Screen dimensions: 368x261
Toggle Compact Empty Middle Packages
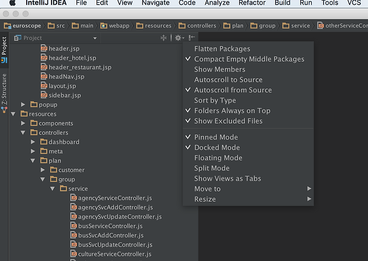pyautogui.click(x=248, y=59)
